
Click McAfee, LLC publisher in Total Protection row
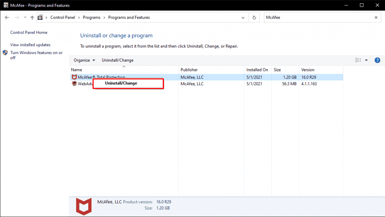[x=192, y=77]
